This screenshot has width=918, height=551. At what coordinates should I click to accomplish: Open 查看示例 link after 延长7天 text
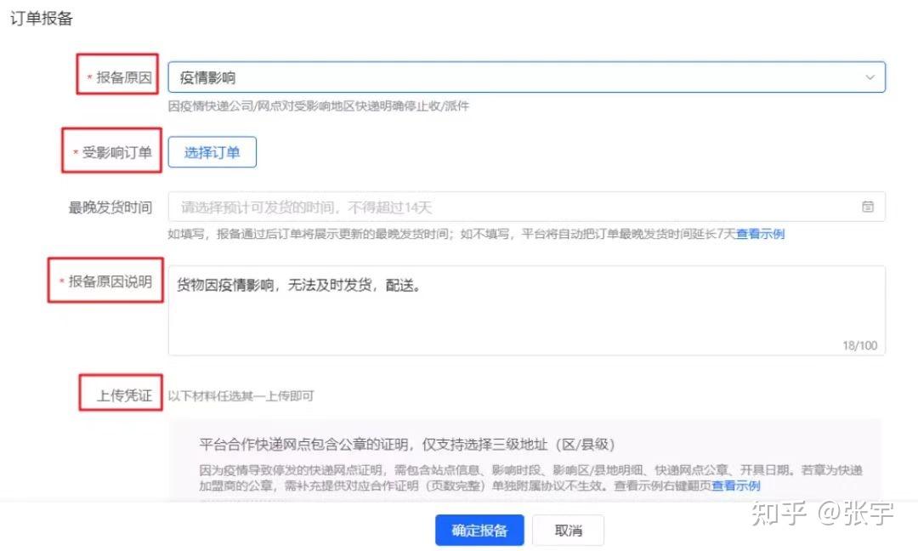[x=760, y=234]
